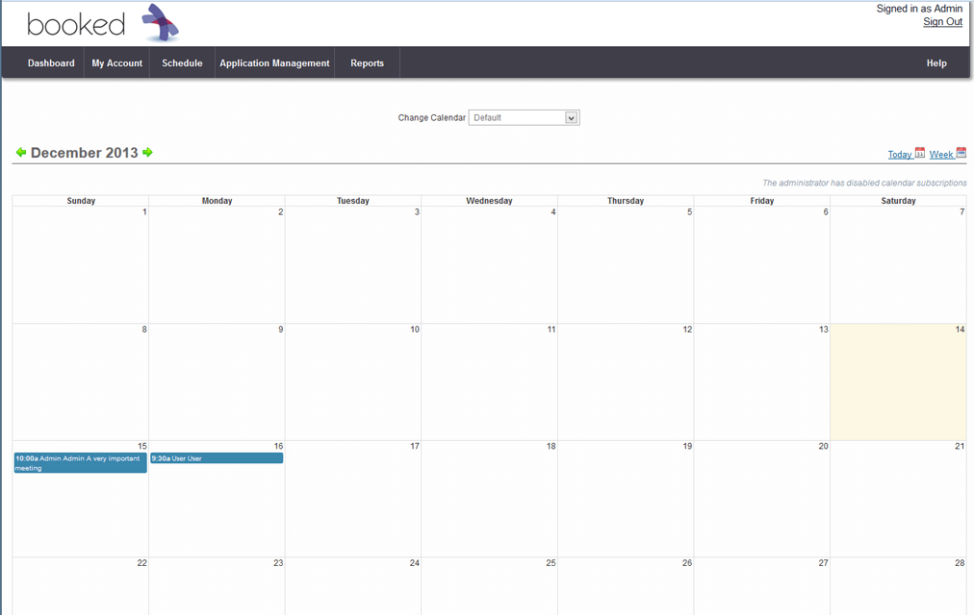This screenshot has width=974, height=615.
Task: Click the calendar icon beside Week
Action: tap(961, 153)
